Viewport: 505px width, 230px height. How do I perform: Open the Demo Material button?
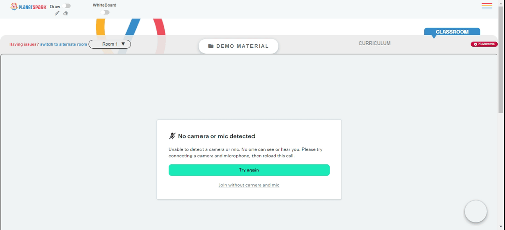[x=239, y=46]
